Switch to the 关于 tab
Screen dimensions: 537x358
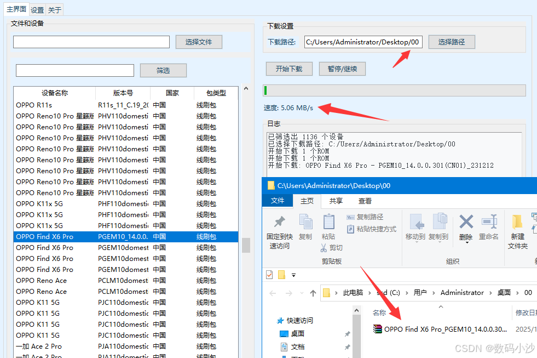54,10
